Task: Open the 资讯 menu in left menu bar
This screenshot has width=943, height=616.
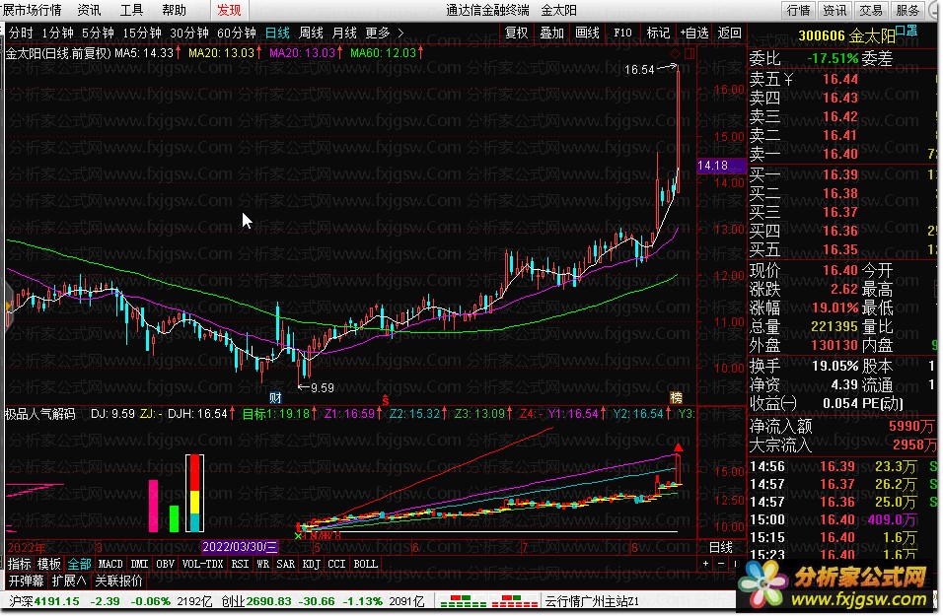Action: point(90,10)
